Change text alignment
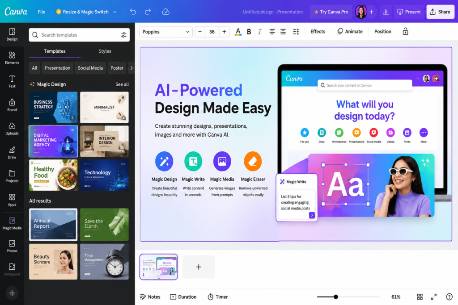The height and width of the screenshot is (305, 458). pyautogui.click(x=272, y=32)
